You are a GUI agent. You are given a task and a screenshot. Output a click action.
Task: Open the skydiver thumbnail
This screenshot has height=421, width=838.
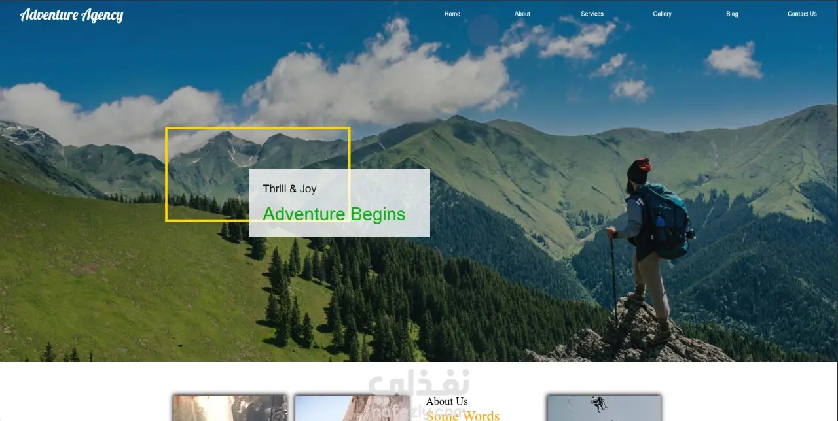click(x=604, y=408)
